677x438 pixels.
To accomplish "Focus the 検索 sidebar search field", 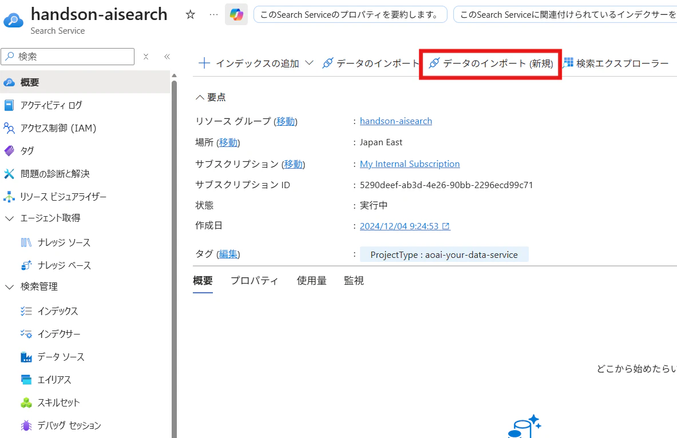I will coord(68,57).
